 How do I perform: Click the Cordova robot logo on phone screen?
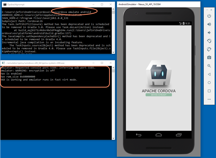point(159,73)
